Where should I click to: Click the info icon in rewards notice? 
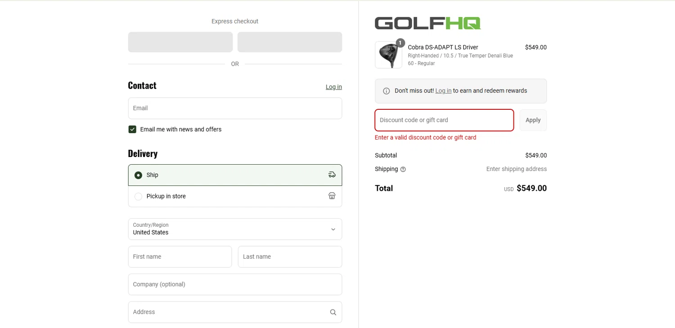click(x=386, y=91)
